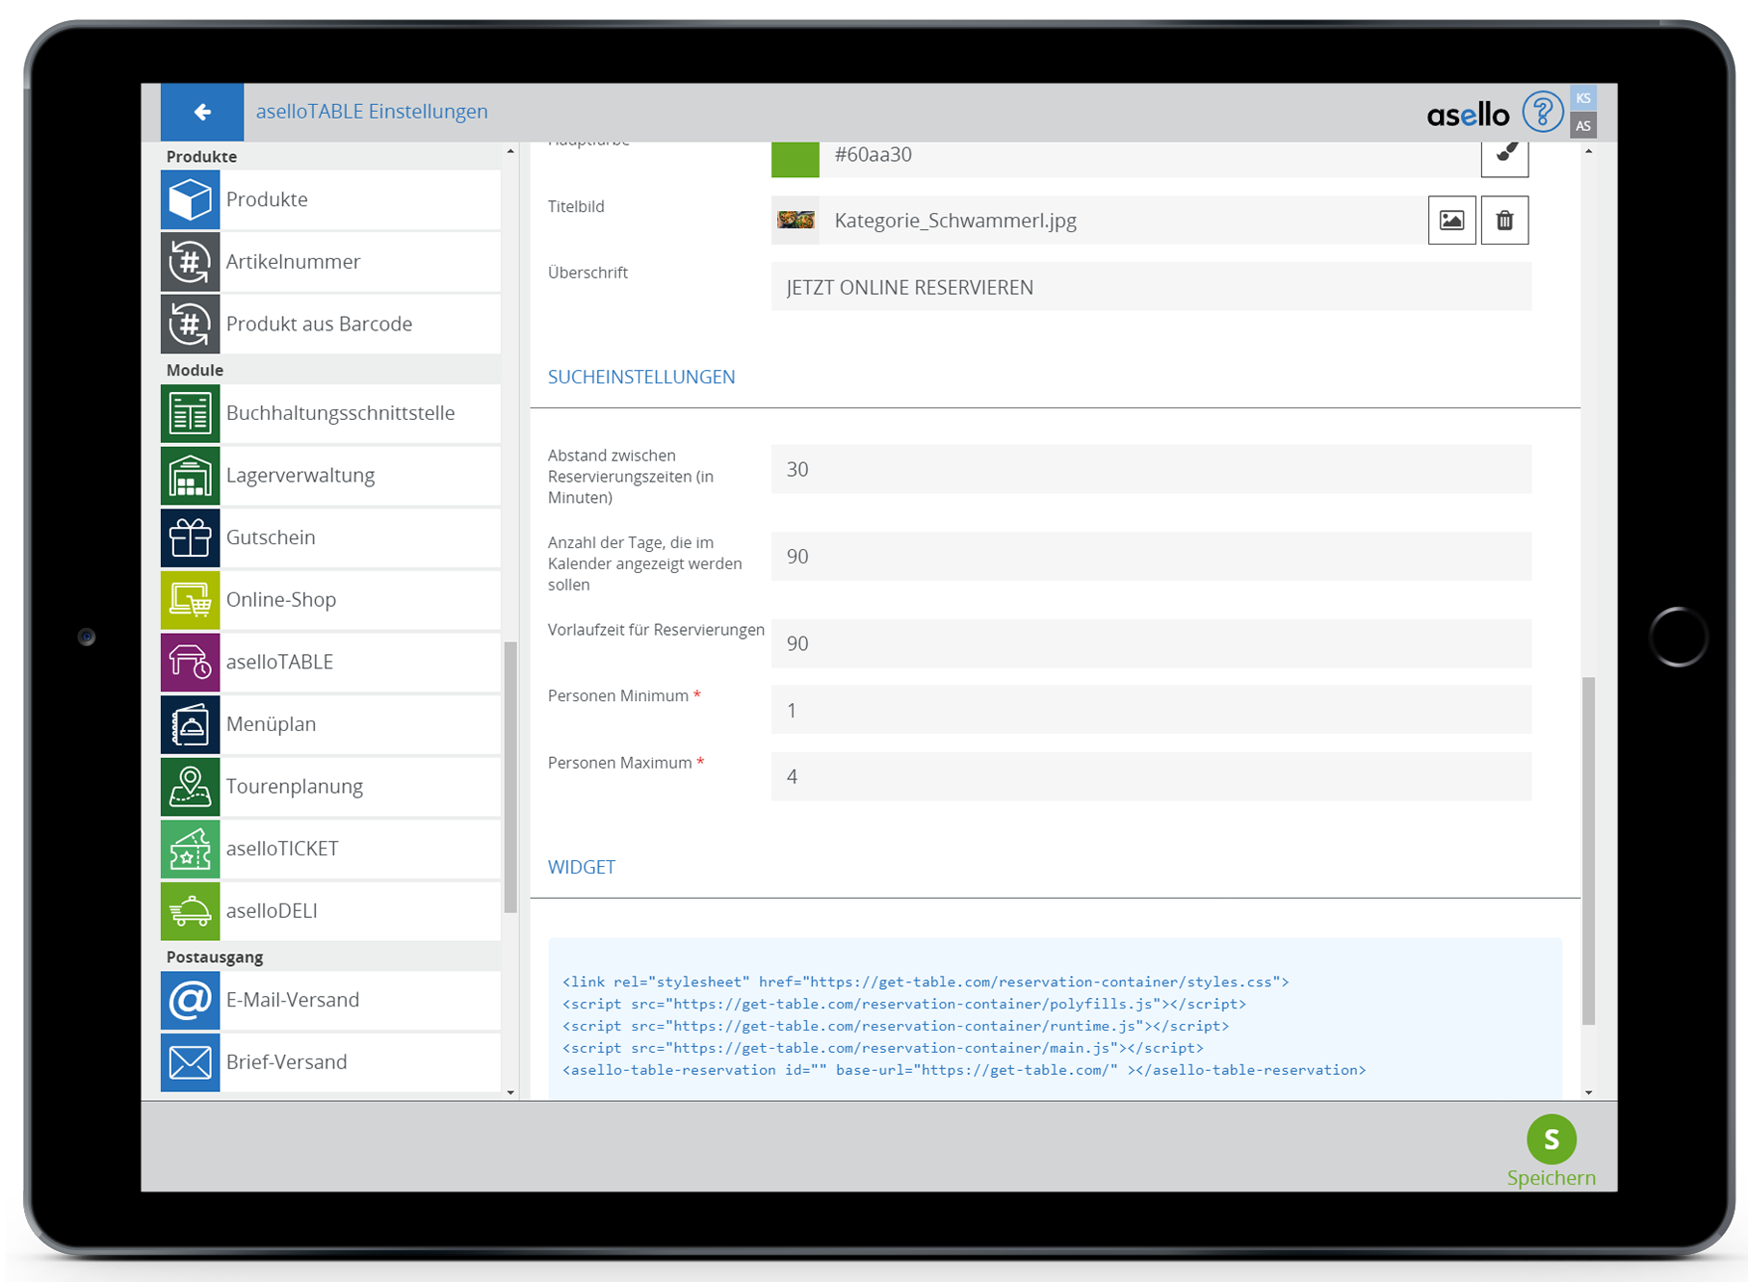Click the aselloTICKET icon

coord(191,849)
